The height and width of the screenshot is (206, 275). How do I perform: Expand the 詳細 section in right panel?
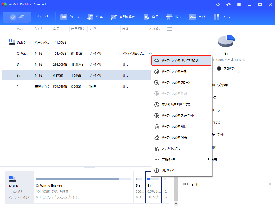tap(227, 184)
